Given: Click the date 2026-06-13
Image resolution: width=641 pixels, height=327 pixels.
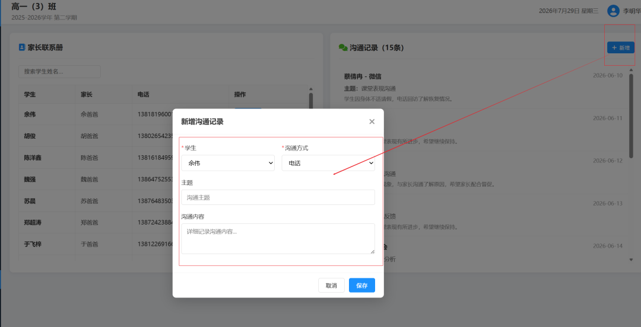Looking at the screenshot, I should tap(608, 203).
